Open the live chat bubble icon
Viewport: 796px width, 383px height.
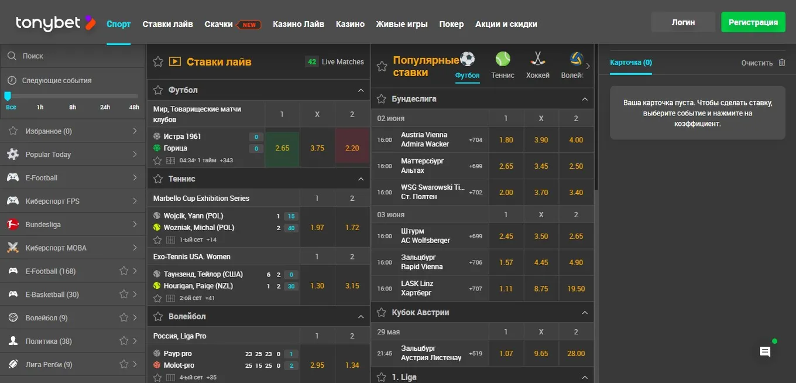(x=765, y=352)
